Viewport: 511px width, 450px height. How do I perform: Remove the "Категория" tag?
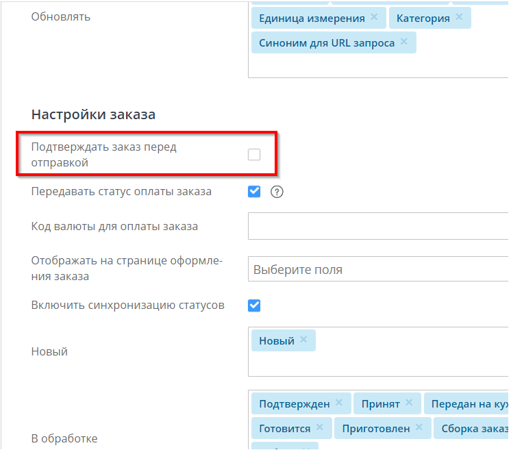[x=459, y=17]
